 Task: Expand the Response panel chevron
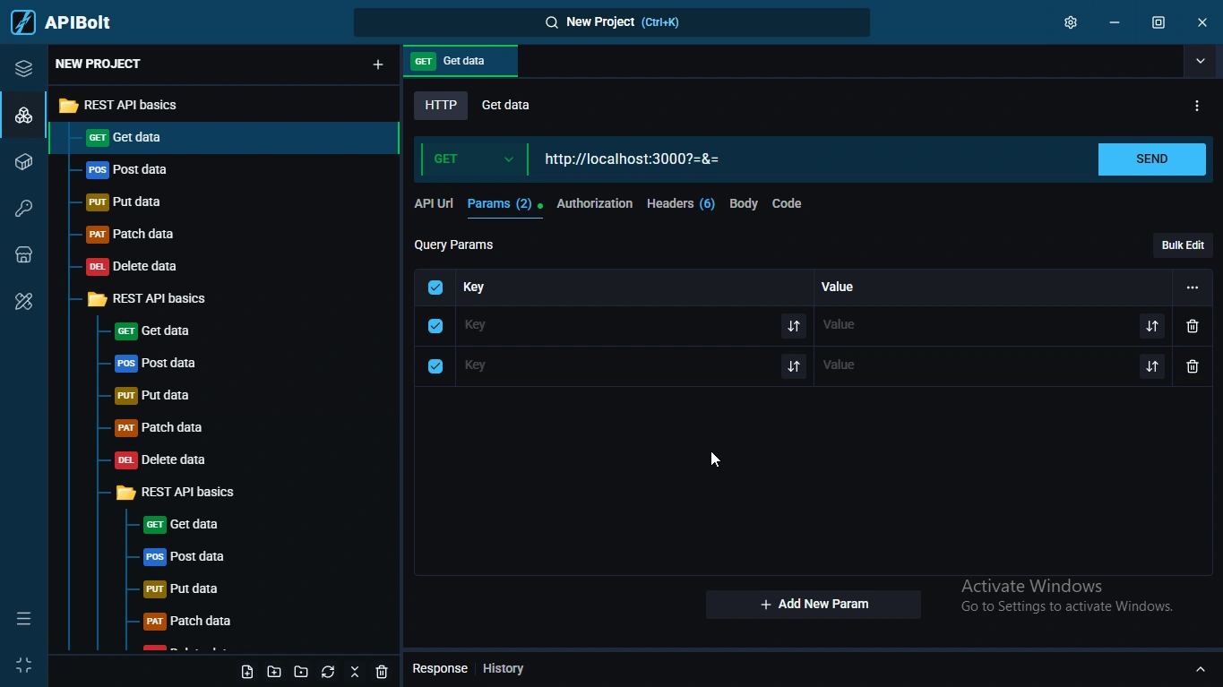point(1200,669)
